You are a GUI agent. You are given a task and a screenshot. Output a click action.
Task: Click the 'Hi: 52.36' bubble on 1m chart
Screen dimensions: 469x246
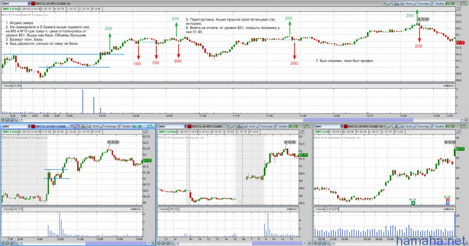click(x=423, y=19)
